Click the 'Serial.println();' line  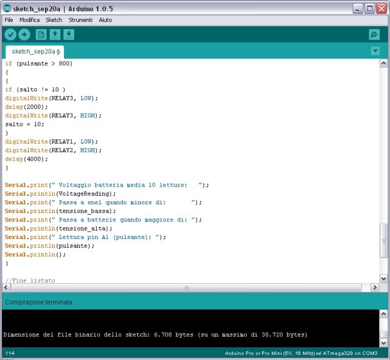35,255
